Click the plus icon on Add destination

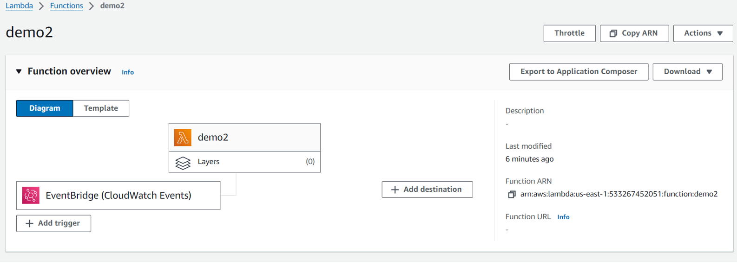point(395,190)
